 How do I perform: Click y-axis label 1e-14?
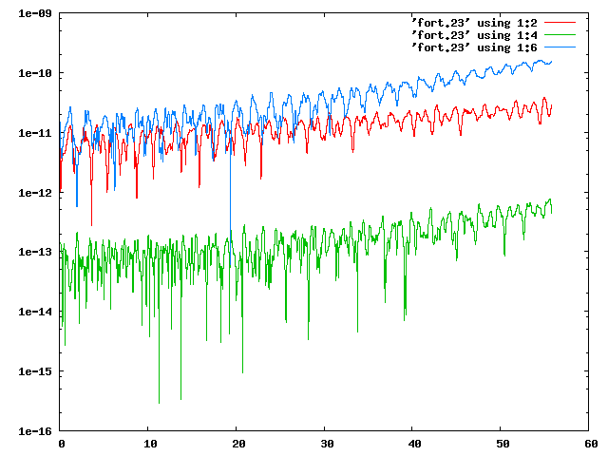pyautogui.click(x=35, y=312)
